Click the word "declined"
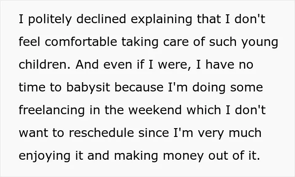 101,19
